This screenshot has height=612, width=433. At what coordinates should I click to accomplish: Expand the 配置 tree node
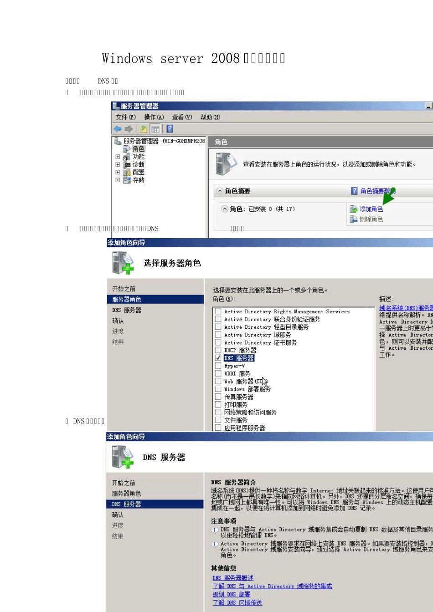pos(118,172)
